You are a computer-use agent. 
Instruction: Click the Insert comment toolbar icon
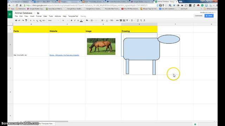(x=121, y=20)
